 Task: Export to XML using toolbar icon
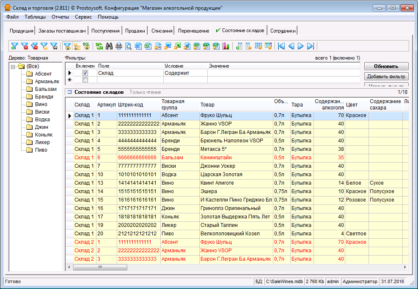point(216,46)
